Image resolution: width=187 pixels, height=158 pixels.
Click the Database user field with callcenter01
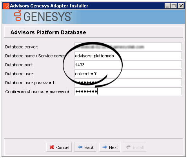pos(128,74)
